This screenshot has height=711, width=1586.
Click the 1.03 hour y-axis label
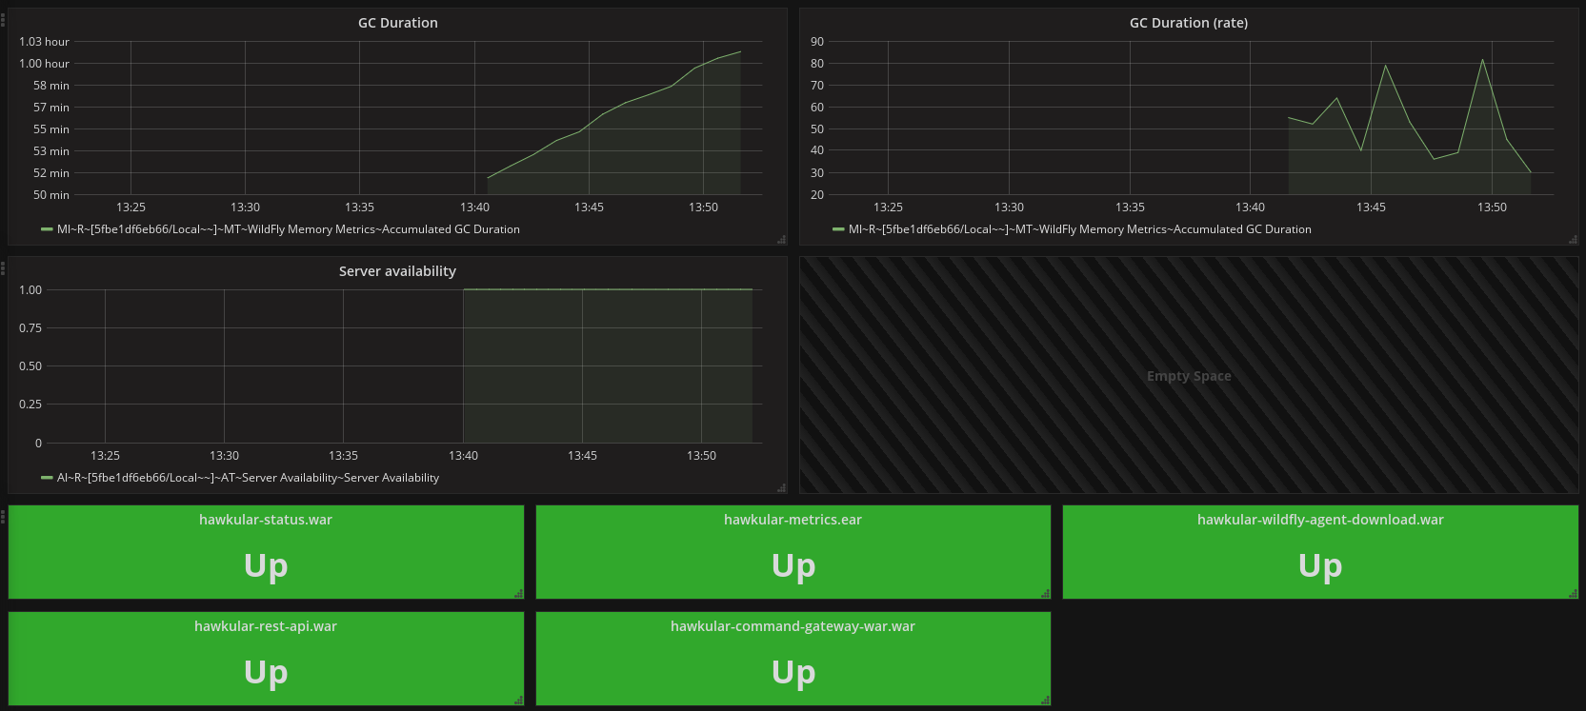pos(44,42)
